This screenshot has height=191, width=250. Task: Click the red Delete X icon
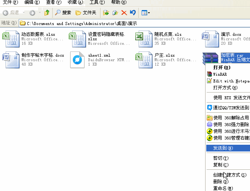click(124, 13)
